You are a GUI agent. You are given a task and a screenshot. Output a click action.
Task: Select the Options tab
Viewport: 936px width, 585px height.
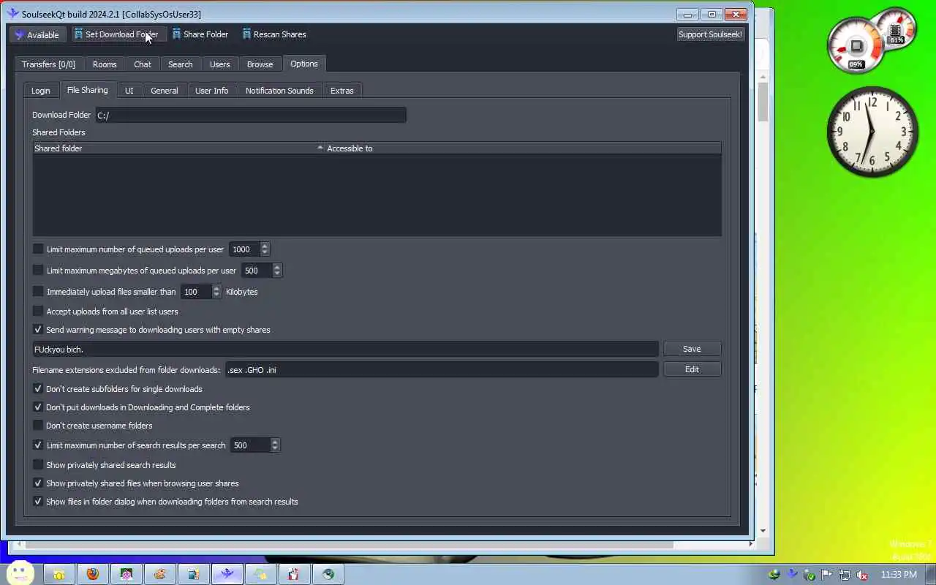click(x=304, y=64)
